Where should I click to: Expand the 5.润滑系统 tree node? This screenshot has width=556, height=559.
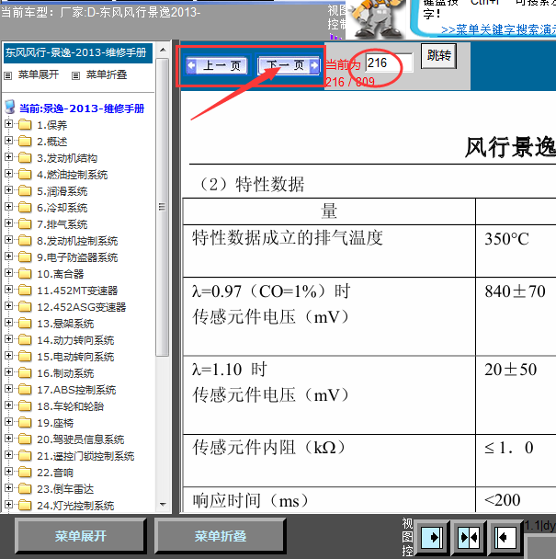coord(8,190)
